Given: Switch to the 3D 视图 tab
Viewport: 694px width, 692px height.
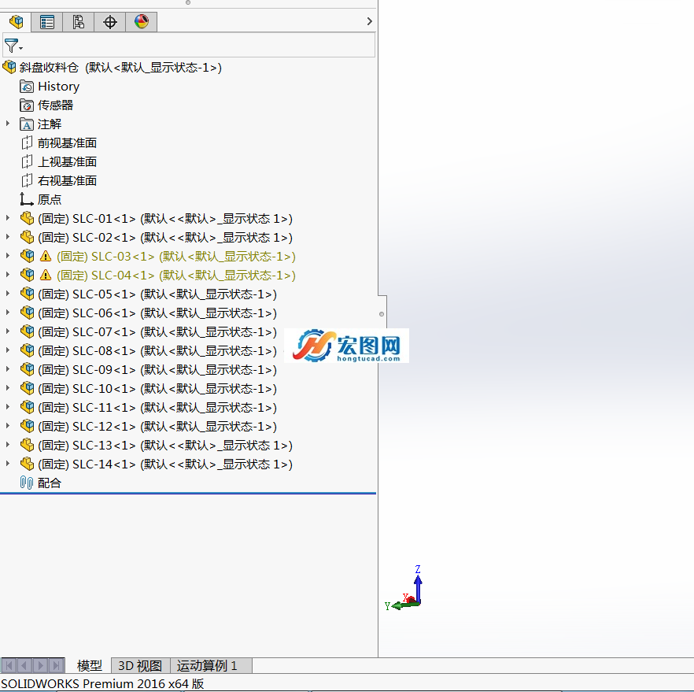Looking at the screenshot, I should pos(140,666).
